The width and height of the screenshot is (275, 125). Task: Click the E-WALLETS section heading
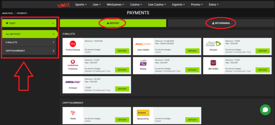[69, 34]
